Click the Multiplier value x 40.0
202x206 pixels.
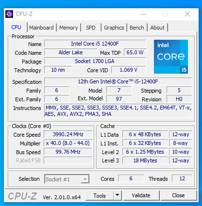pos(68,143)
